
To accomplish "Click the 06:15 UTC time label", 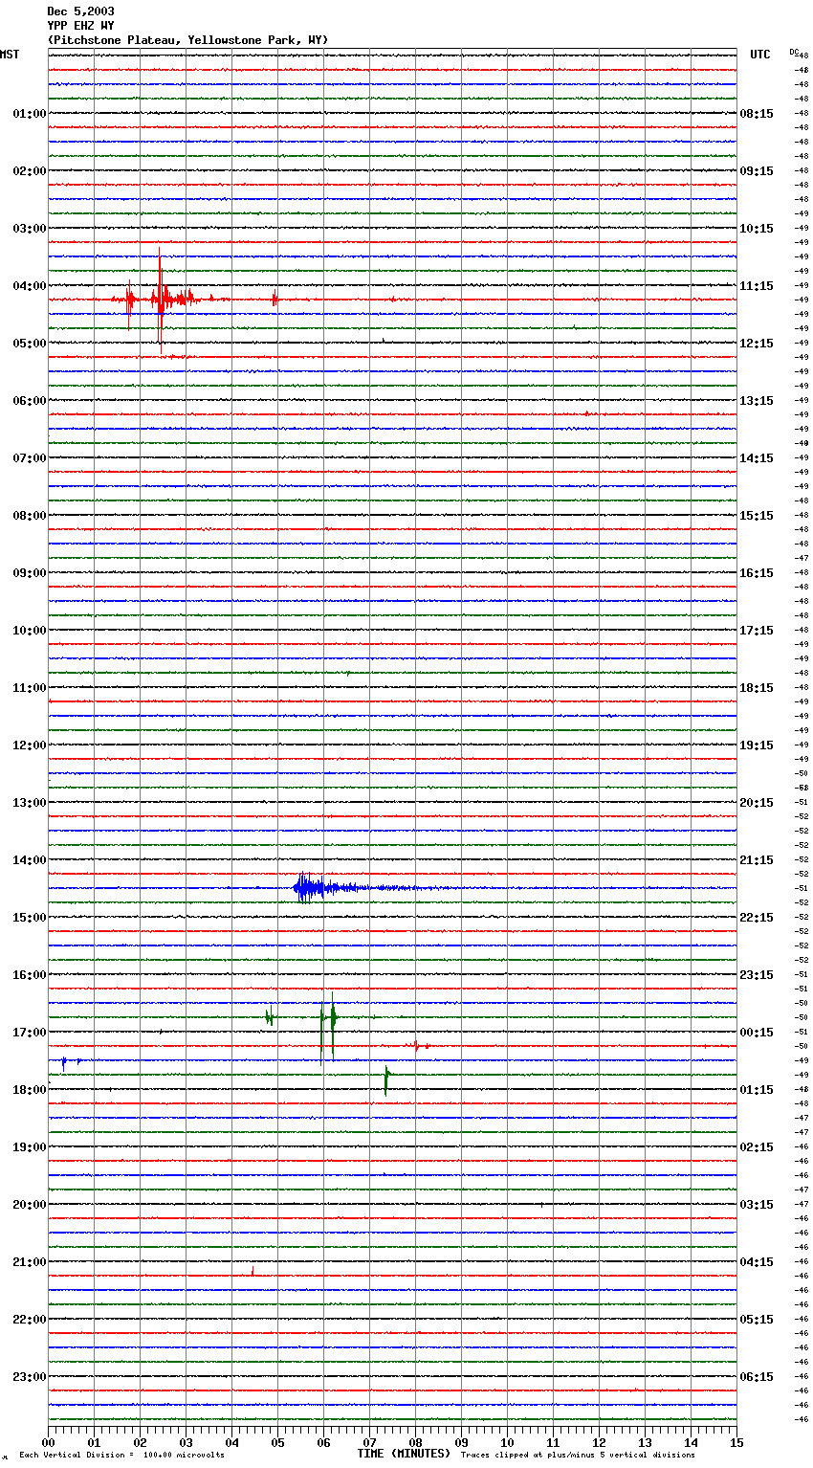I will coord(757,1377).
